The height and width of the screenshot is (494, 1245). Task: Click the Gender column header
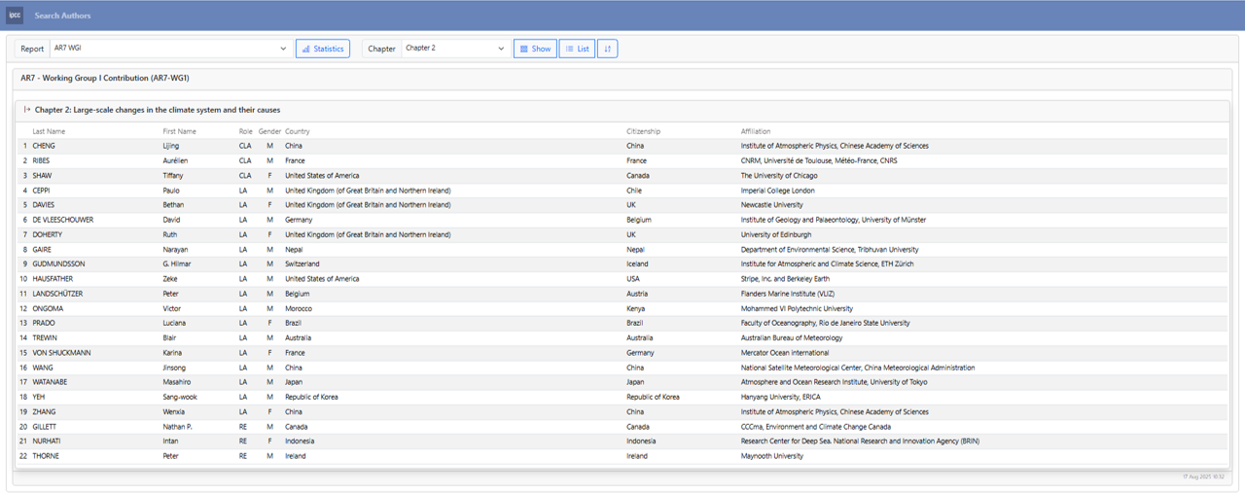(x=269, y=131)
